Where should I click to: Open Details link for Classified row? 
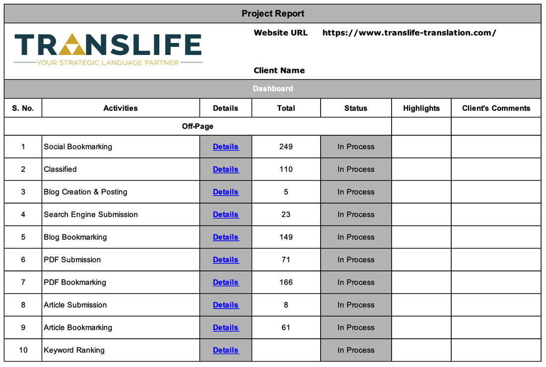(x=225, y=169)
